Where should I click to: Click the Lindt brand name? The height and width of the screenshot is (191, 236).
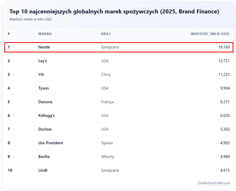[x=43, y=170]
